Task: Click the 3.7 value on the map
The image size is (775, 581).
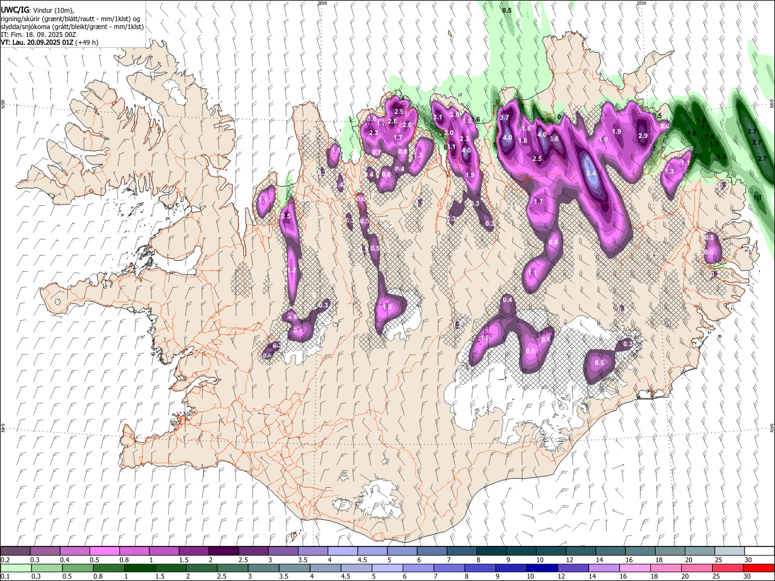Action: pos(504,117)
